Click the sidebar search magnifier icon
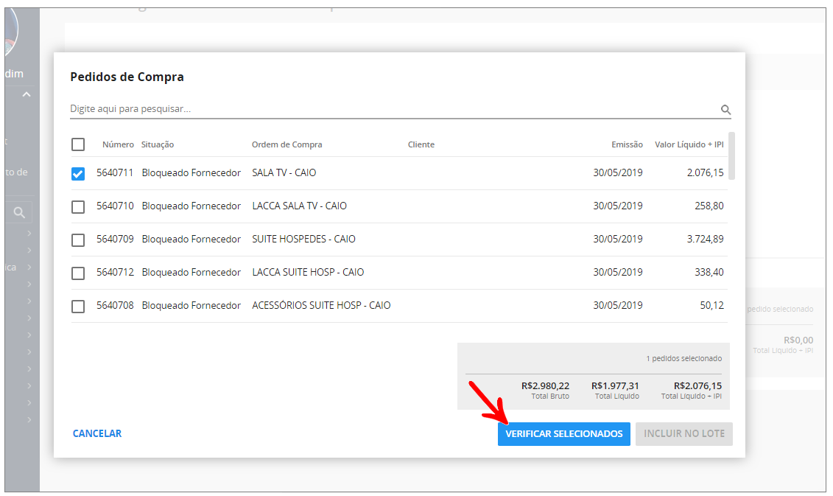Image resolution: width=833 pixels, height=496 pixels. pyautogui.click(x=20, y=213)
